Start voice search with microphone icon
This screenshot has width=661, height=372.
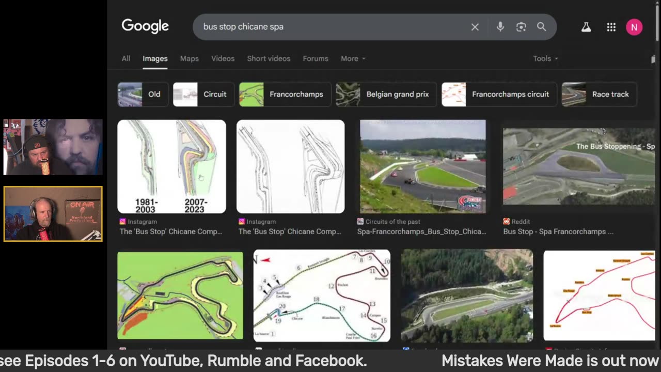tap(500, 27)
